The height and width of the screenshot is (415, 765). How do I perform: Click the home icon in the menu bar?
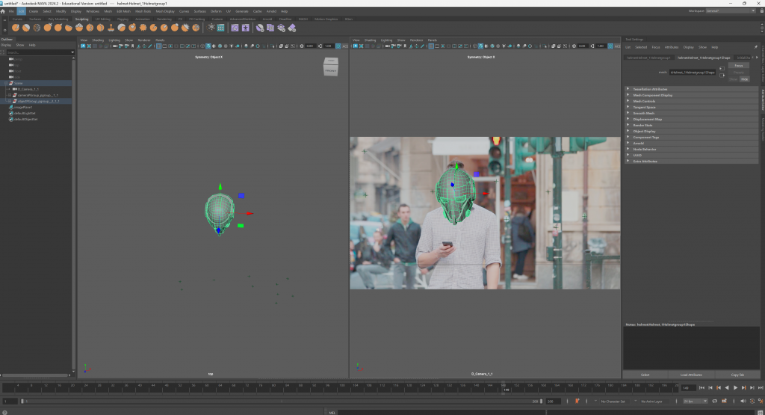point(4,12)
